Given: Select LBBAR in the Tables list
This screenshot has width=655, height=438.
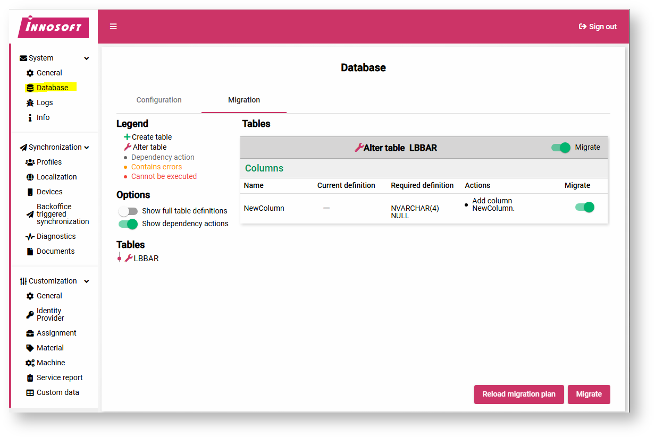Looking at the screenshot, I should pyautogui.click(x=146, y=258).
